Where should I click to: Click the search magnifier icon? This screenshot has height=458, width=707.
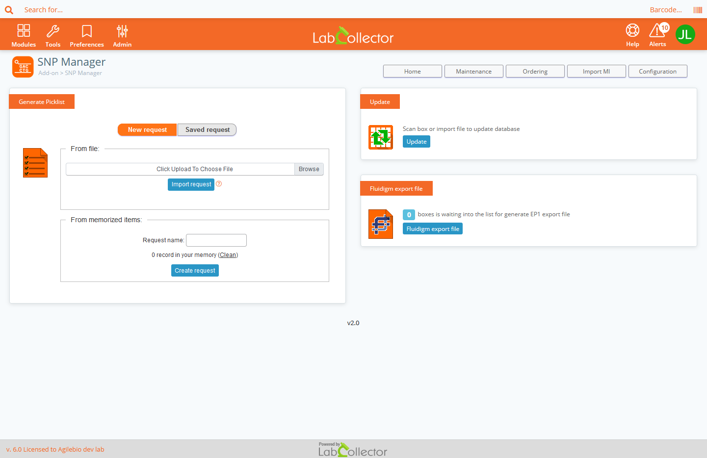pyautogui.click(x=9, y=10)
